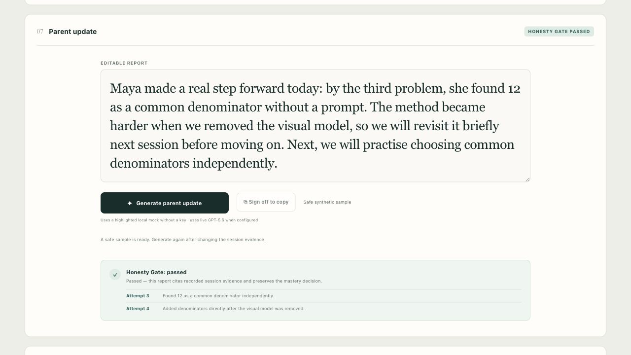
Task: Click the 'Added denominators directly' evidence text
Action: pyautogui.click(x=234, y=309)
